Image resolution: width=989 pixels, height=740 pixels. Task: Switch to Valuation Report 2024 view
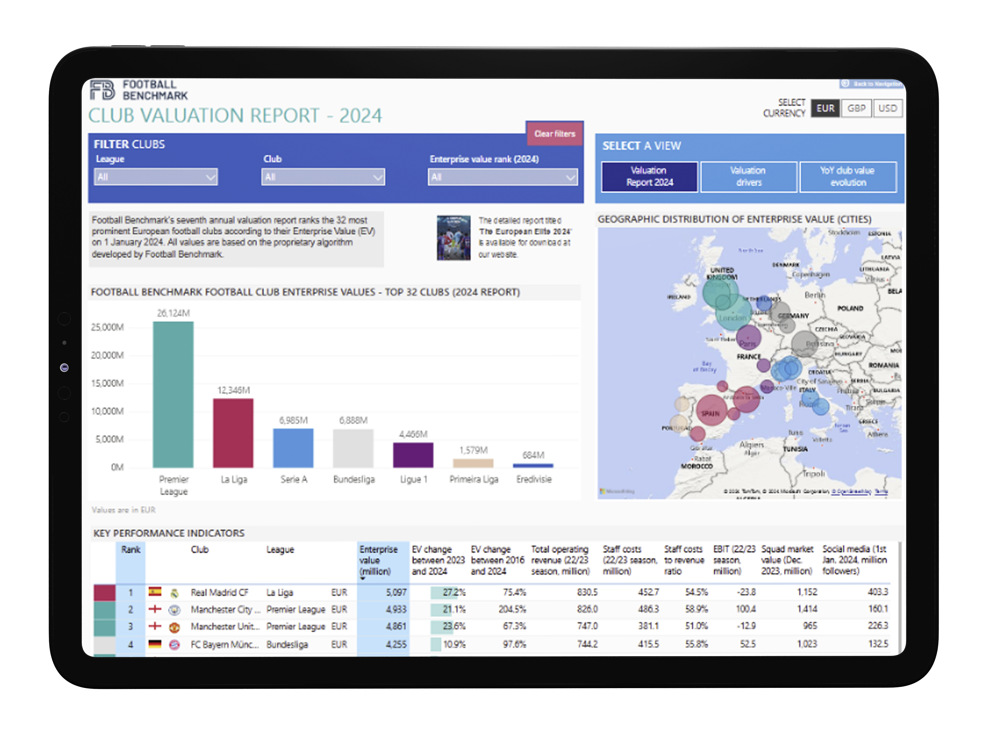(x=650, y=177)
